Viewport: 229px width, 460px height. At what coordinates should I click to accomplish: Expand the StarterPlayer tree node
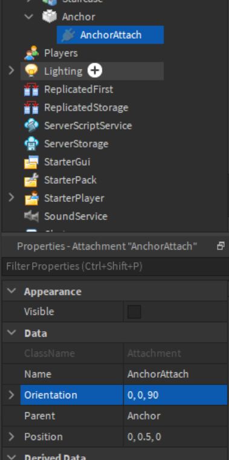tap(11, 198)
